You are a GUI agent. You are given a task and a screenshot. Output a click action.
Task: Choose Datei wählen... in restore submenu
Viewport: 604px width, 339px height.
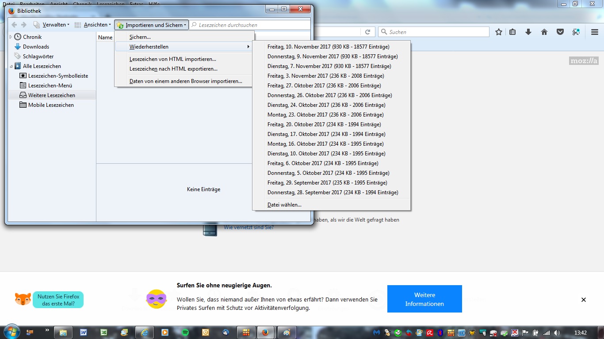pyautogui.click(x=332, y=205)
